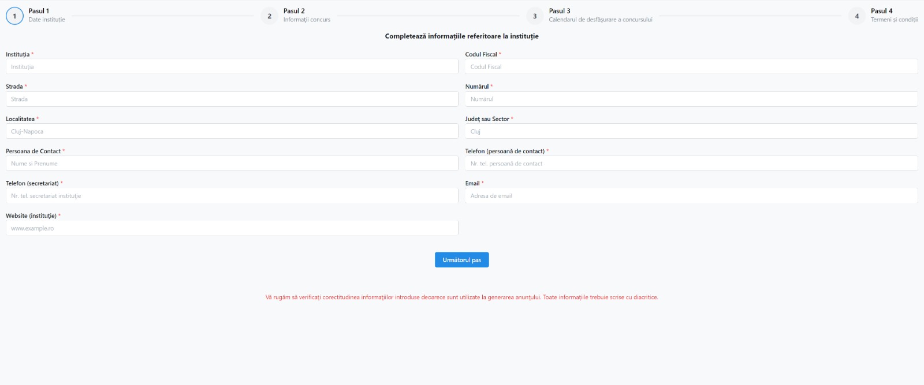924x385 pixels.
Task: Click the step 3 circle icon
Action: [x=535, y=16]
